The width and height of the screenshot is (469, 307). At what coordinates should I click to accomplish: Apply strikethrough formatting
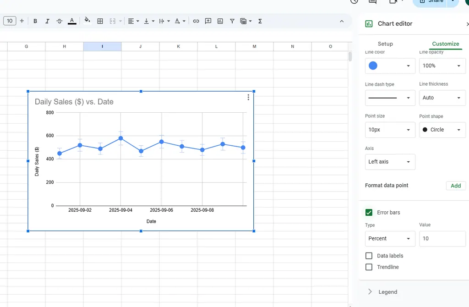tap(59, 21)
